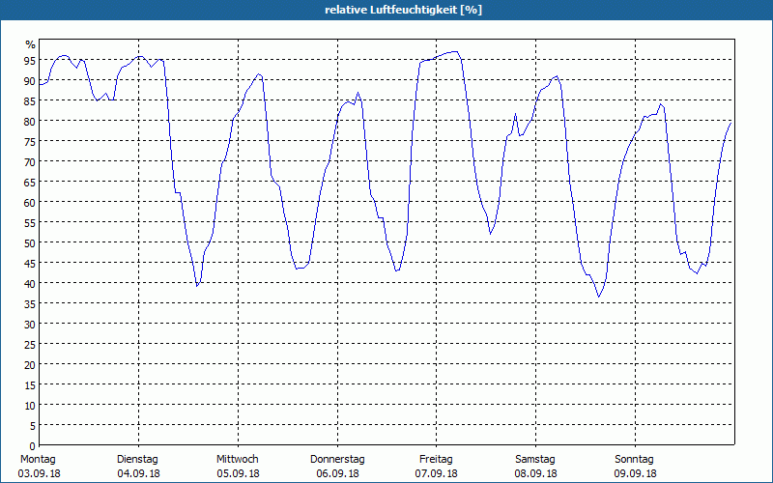Click the 03.09.18 date label
Viewport: 773px width, 483px height.
(x=39, y=473)
